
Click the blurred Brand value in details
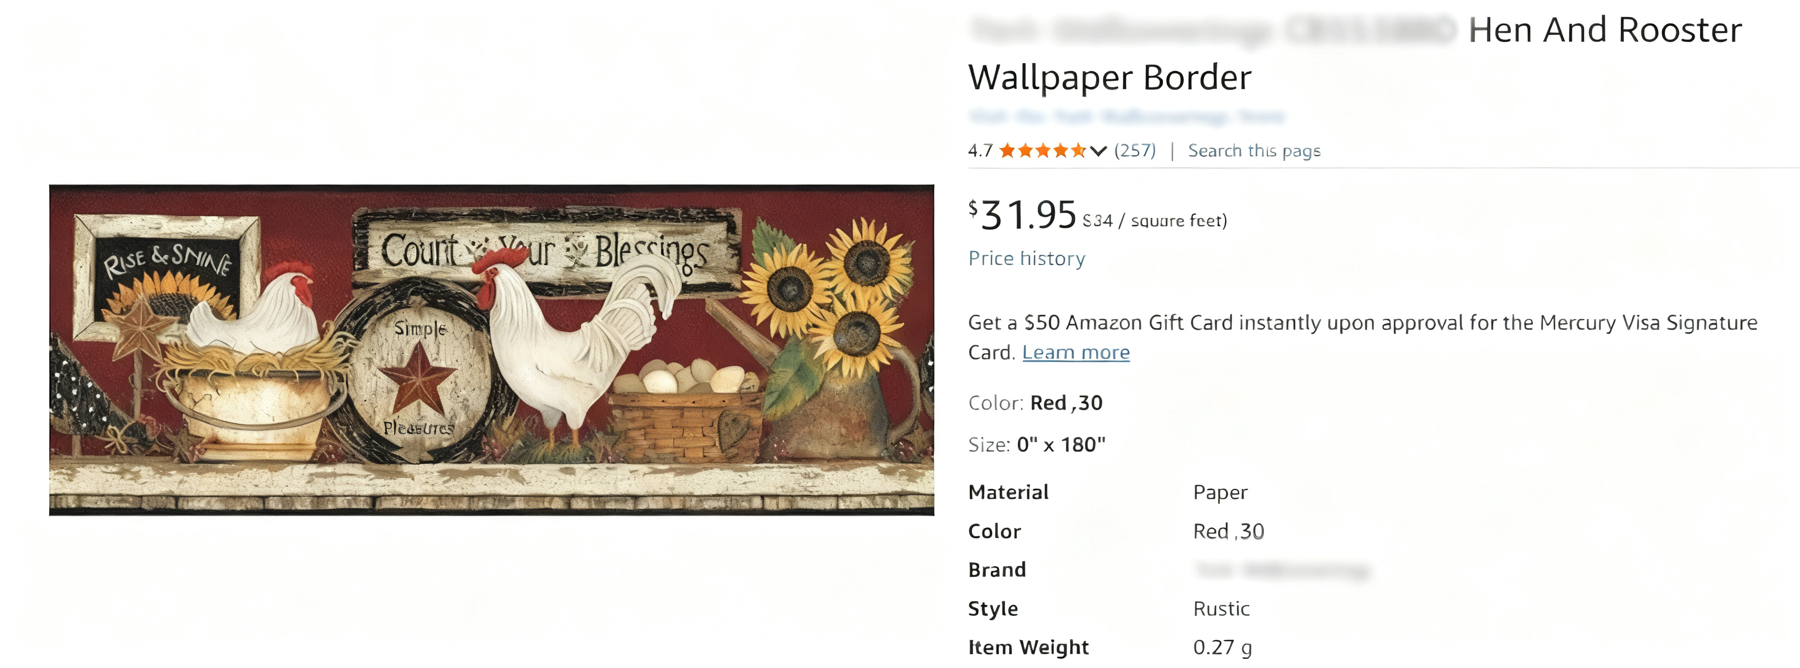pos(1282,570)
